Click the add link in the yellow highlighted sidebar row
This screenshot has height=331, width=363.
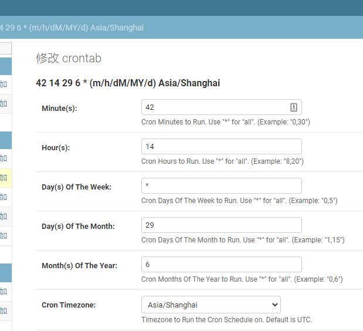[x=4, y=177]
